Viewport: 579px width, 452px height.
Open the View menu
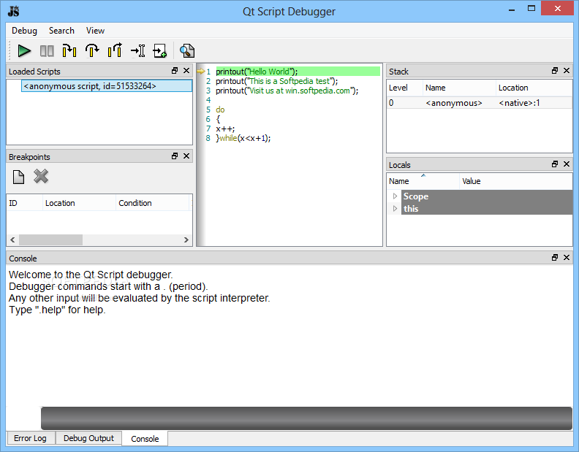95,31
